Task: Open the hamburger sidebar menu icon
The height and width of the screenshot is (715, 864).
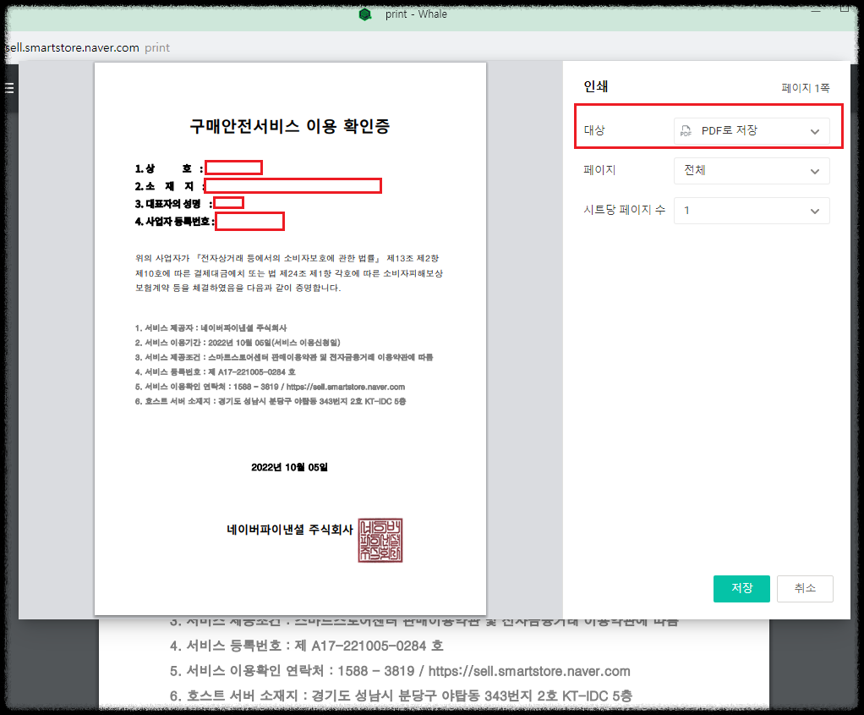Action: pyautogui.click(x=9, y=88)
